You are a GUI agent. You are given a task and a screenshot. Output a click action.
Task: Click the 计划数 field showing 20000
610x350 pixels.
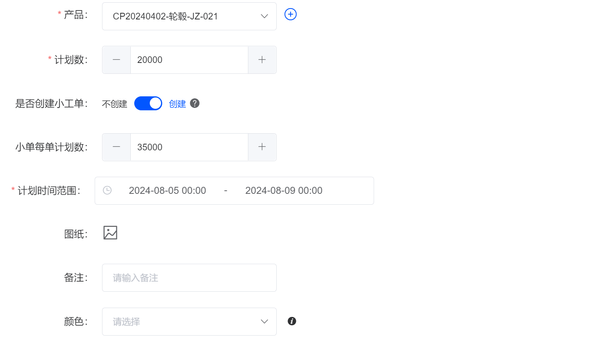coord(189,60)
